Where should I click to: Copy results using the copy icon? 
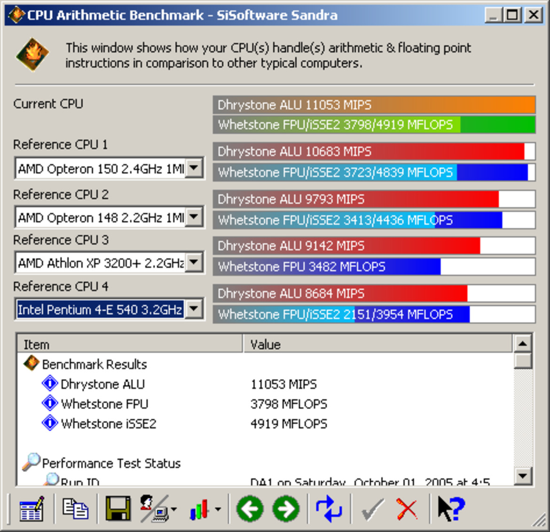(75, 508)
